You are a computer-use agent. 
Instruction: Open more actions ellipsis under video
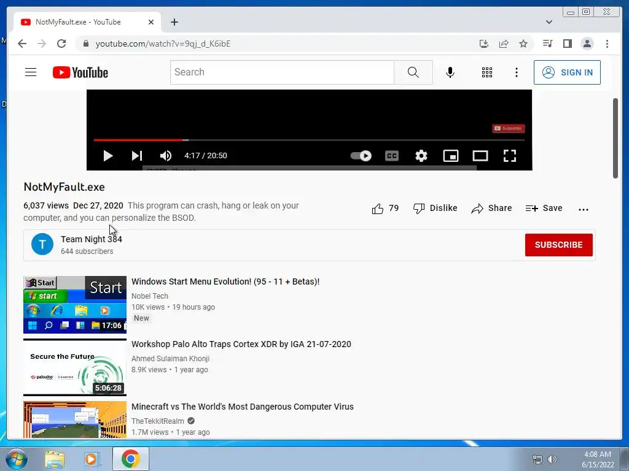click(x=584, y=209)
